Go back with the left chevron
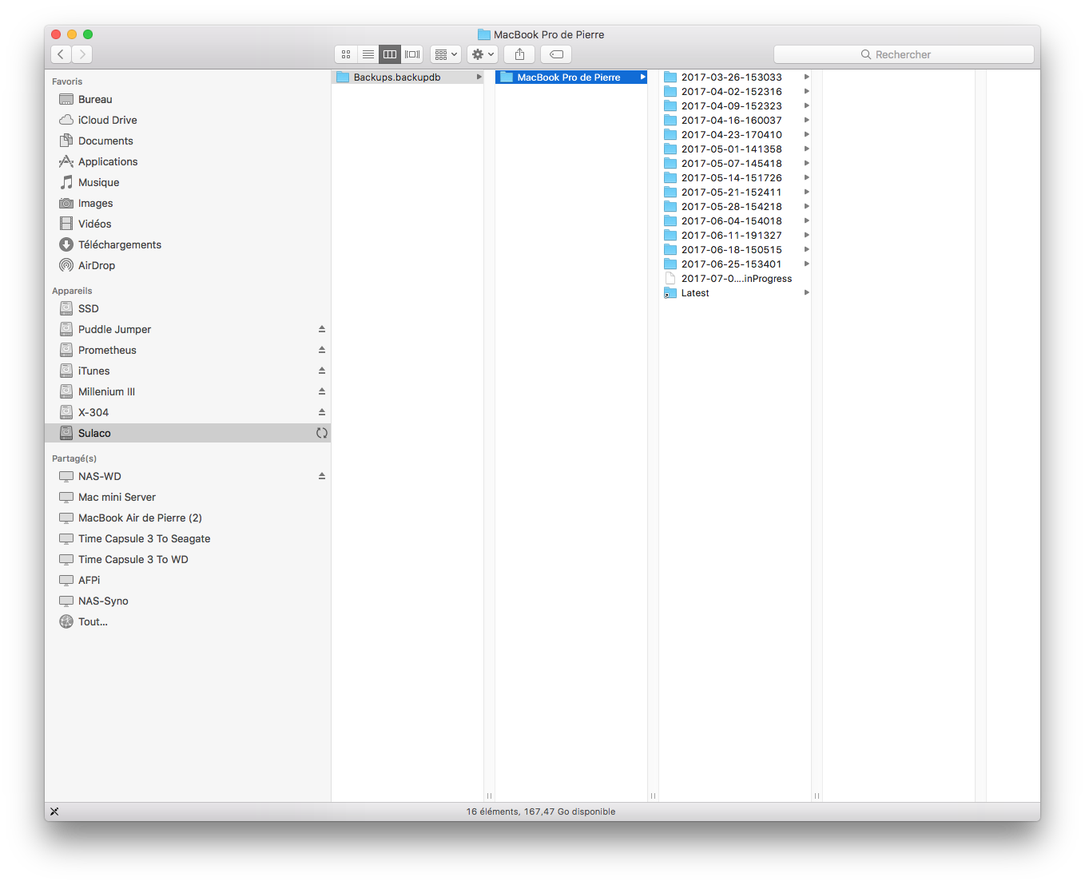This screenshot has width=1085, height=885. [x=62, y=54]
